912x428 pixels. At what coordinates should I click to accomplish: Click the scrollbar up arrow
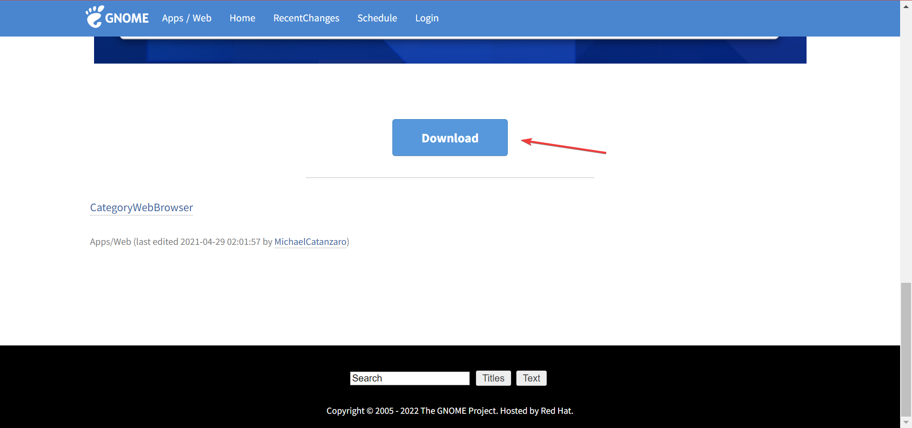click(905, 6)
